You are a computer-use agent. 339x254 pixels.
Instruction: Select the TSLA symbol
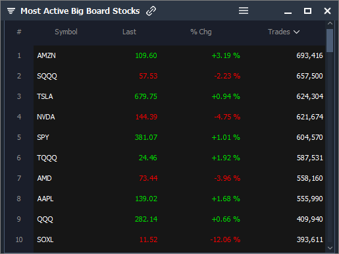tap(45, 96)
